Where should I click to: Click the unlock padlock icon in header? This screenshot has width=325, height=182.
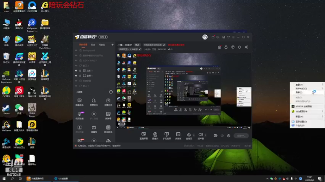tap(226, 47)
